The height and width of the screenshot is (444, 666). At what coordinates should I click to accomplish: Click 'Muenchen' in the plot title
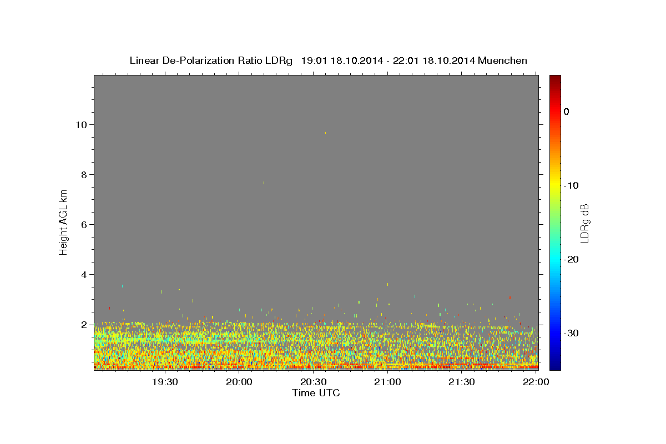click(x=503, y=60)
